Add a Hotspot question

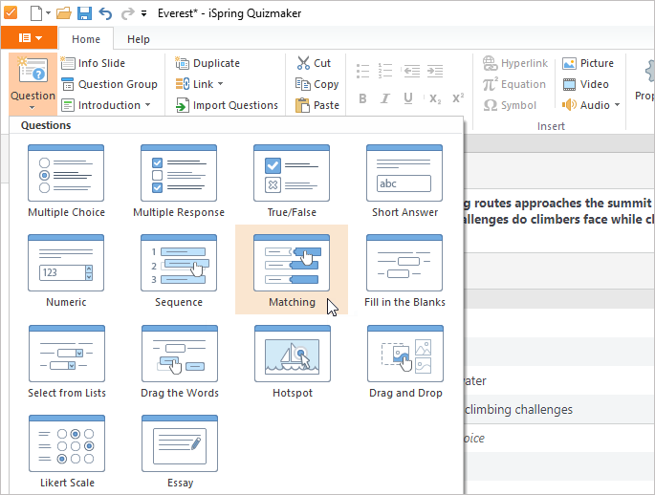point(292,361)
